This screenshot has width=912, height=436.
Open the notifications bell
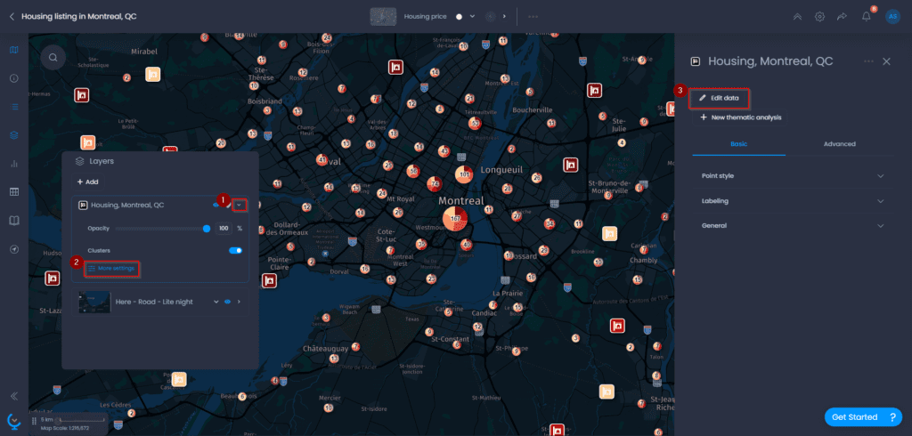point(866,16)
